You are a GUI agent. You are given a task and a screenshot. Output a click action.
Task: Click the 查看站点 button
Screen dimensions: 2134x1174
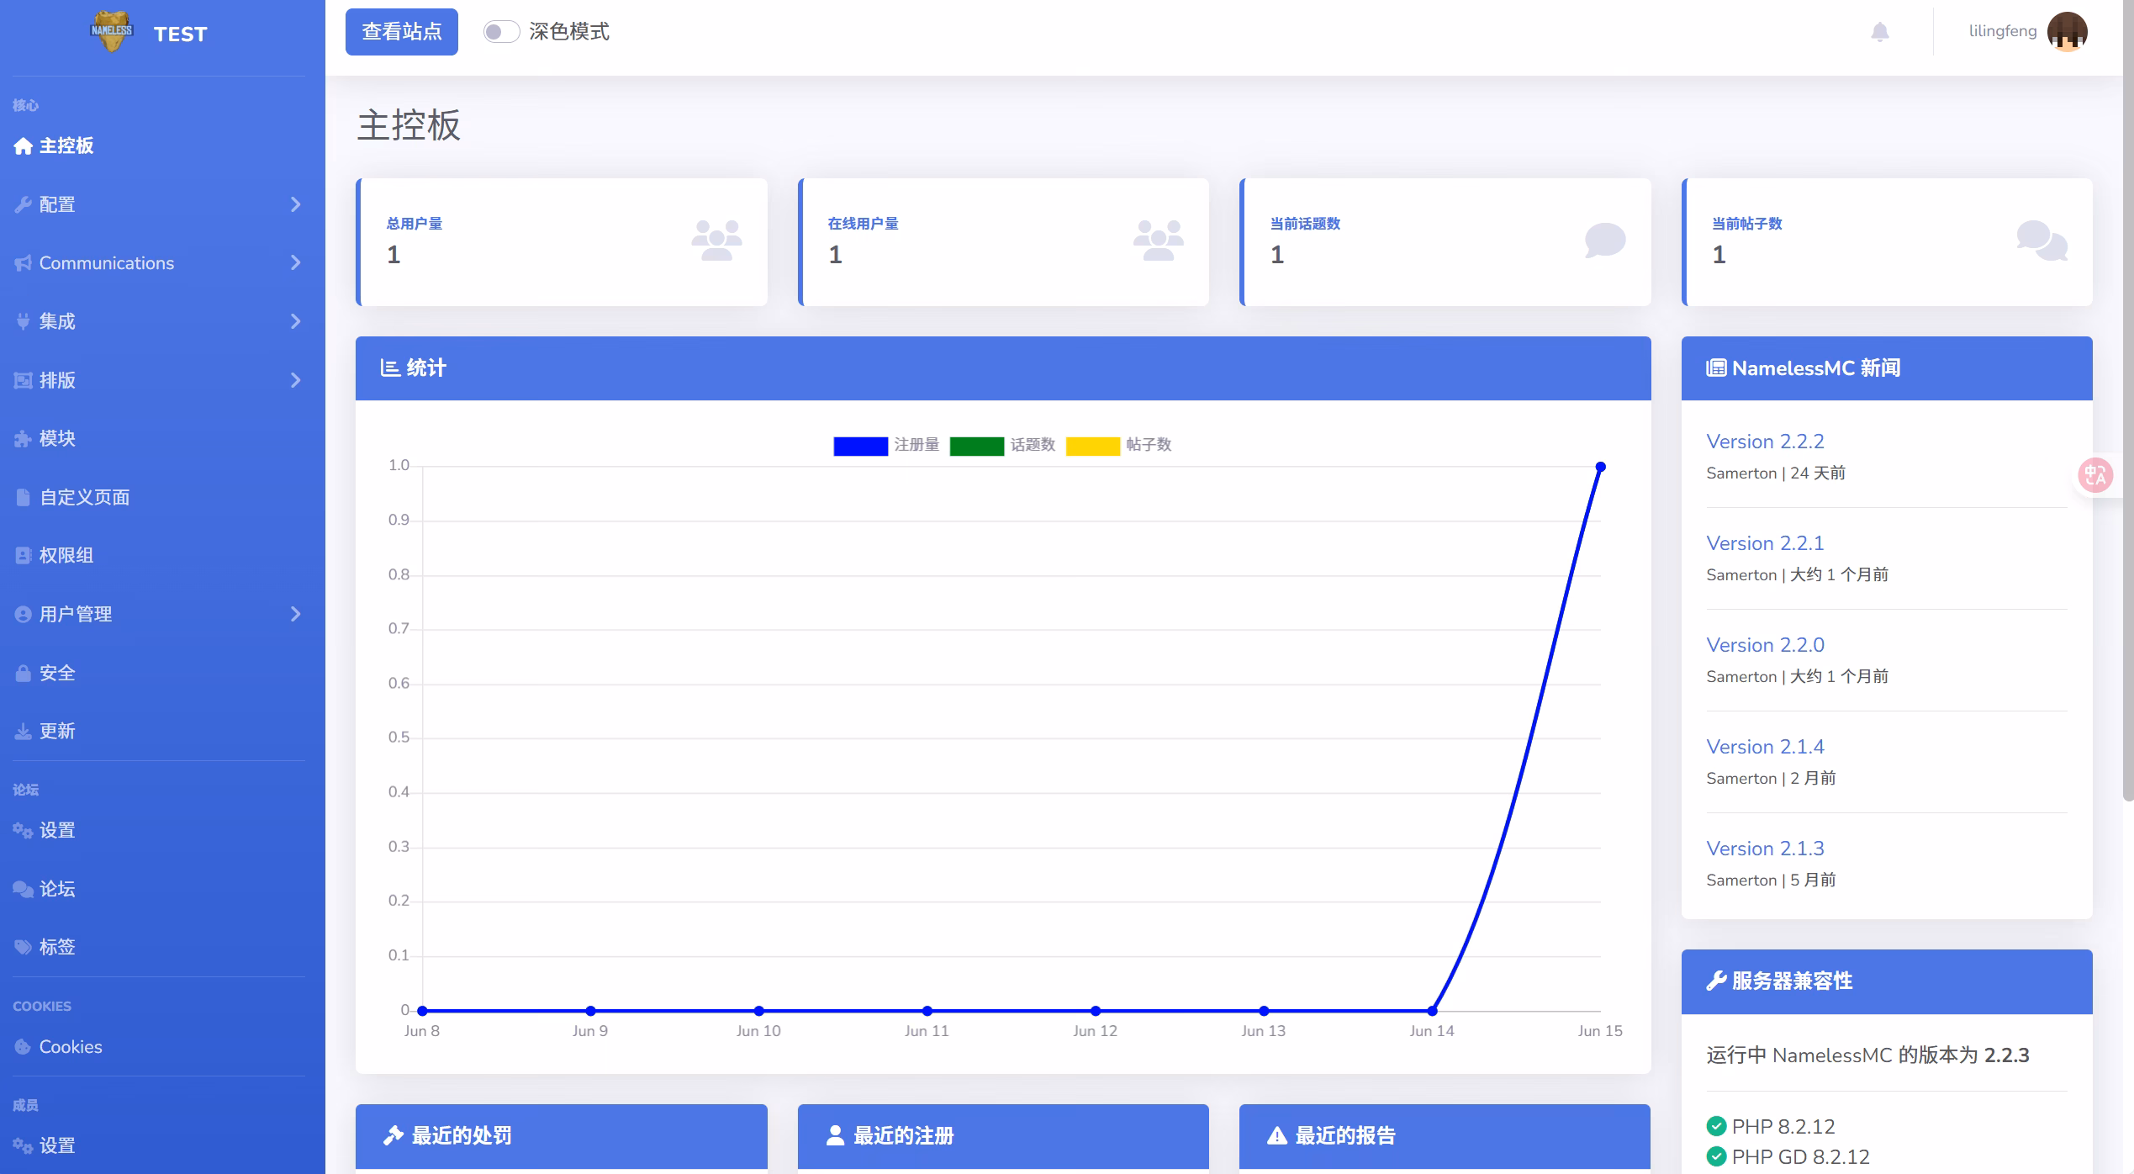coord(401,32)
